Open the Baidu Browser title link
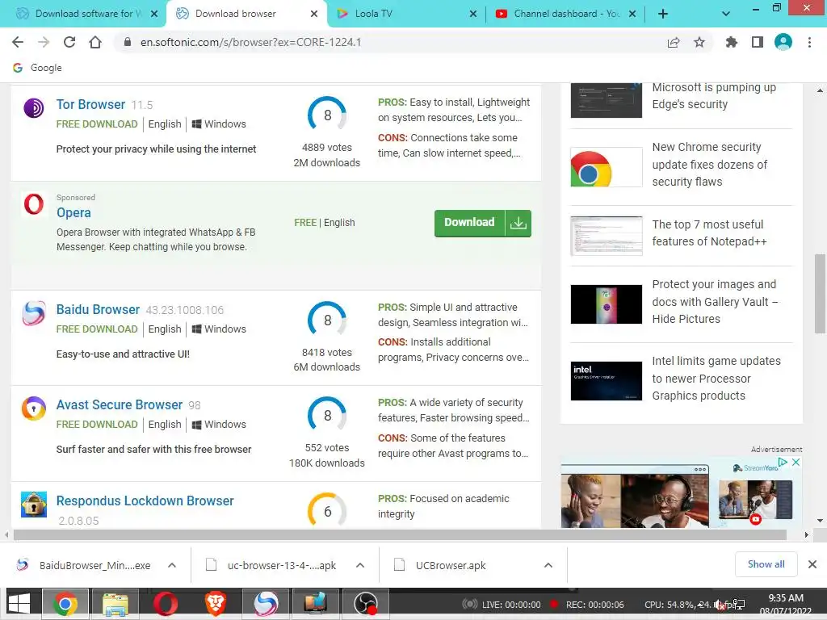 (x=98, y=309)
